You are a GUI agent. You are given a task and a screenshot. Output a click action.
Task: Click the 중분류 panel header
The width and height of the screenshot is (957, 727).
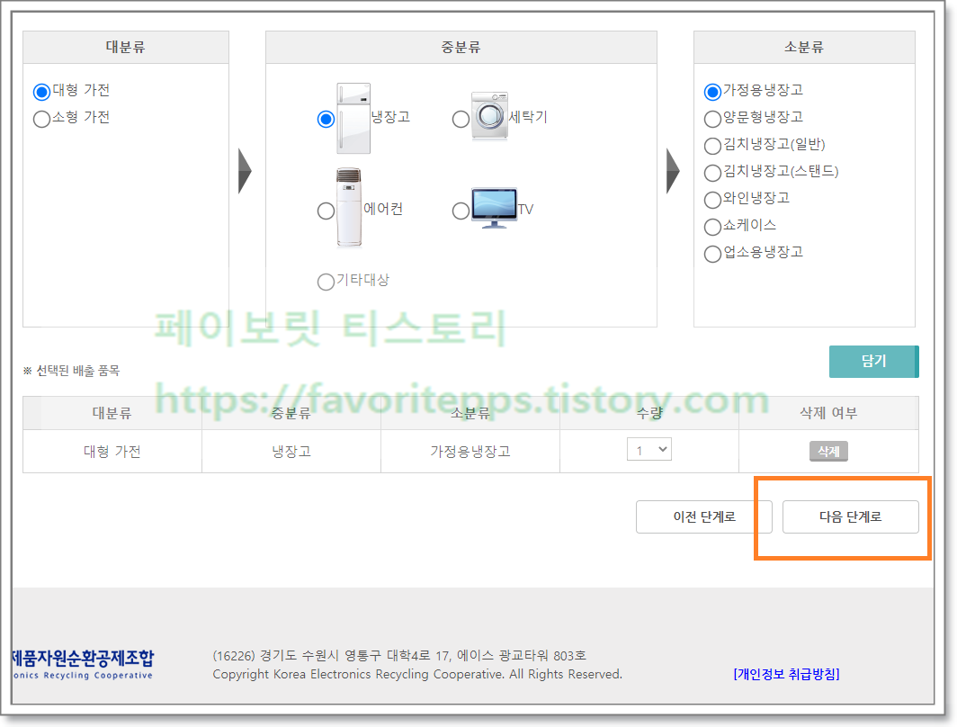[461, 47]
